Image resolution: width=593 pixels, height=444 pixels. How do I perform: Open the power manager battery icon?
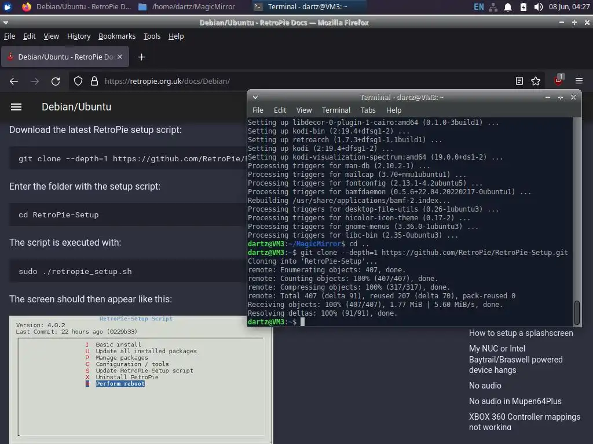(523, 7)
